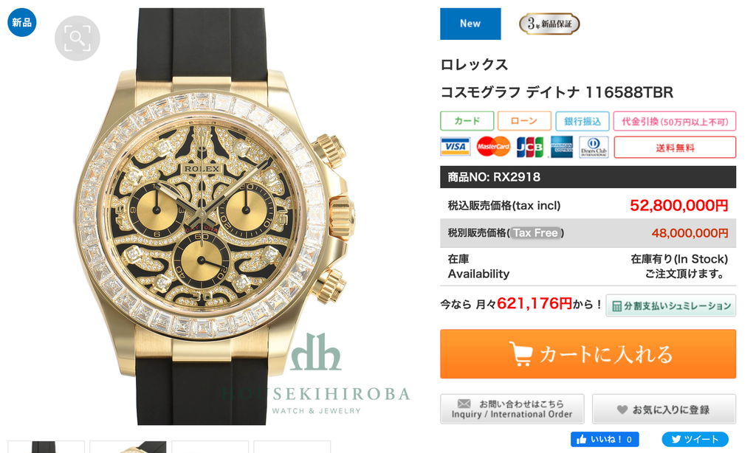Click the JCB card icon

coord(529,147)
